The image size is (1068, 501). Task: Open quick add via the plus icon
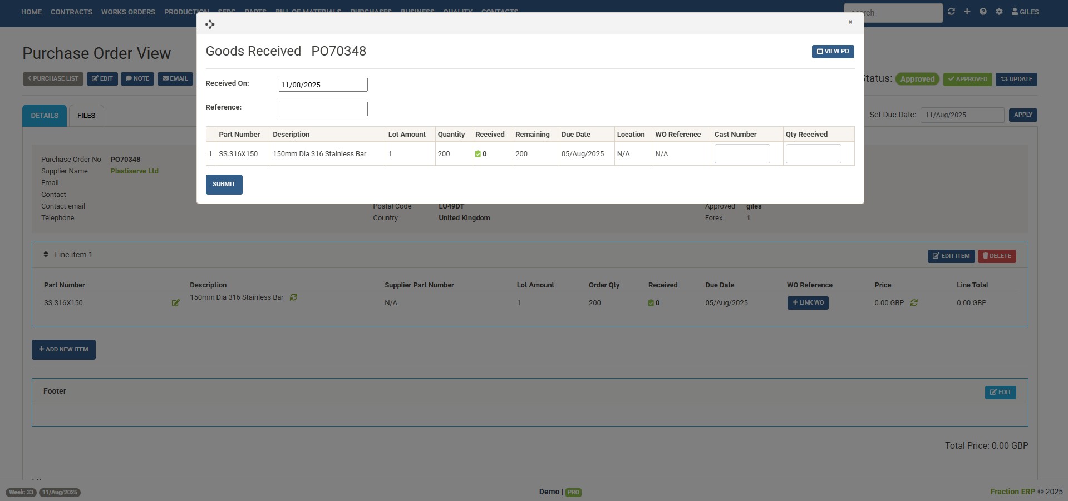pos(967,11)
